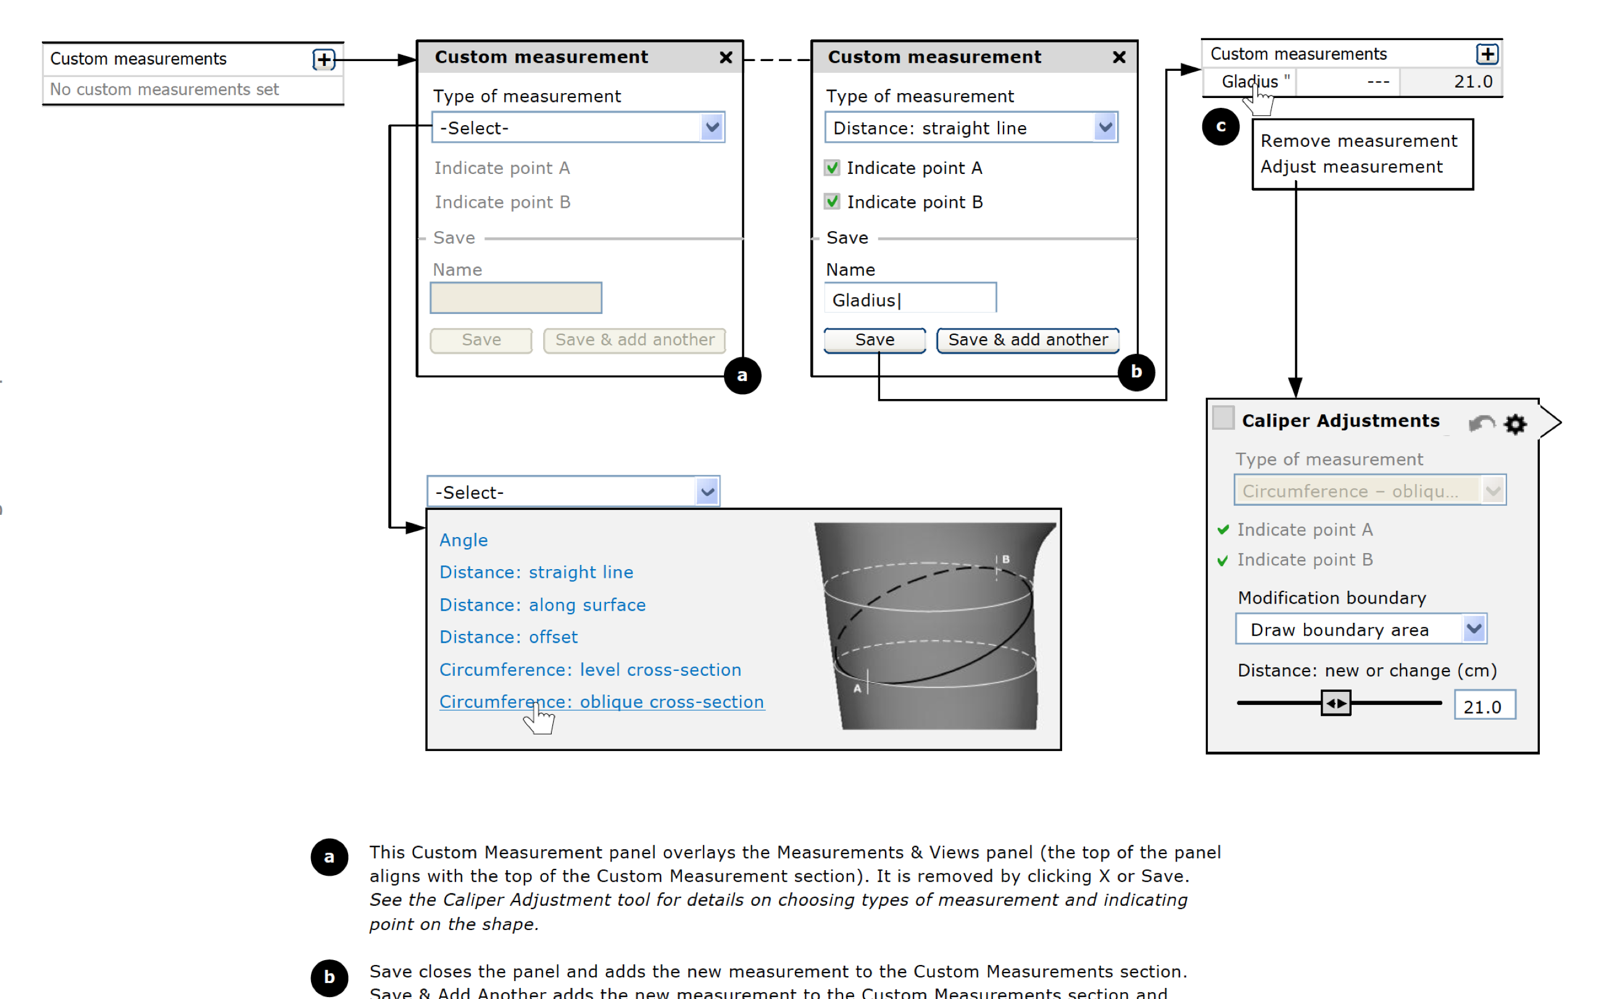Viewport: 1617px width, 999px height.
Task: Close the Gladius custom measurement dialog
Action: coord(1118,57)
